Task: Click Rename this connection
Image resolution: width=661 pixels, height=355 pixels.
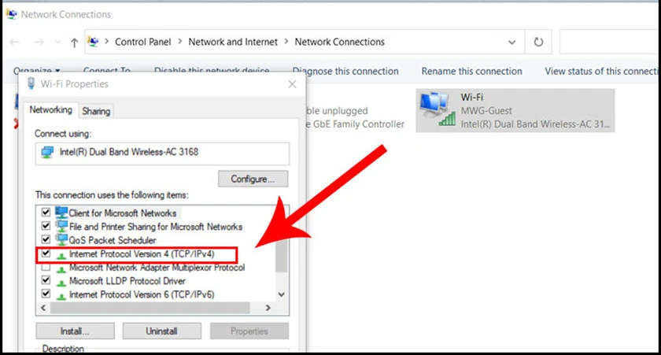Action: click(x=471, y=72)
